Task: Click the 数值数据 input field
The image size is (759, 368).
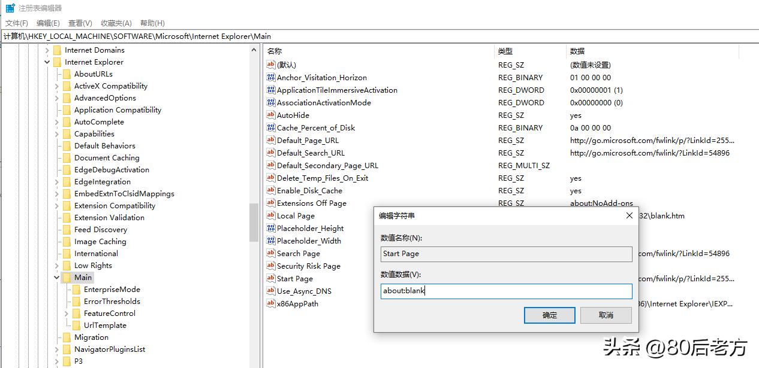Action: 506,291
